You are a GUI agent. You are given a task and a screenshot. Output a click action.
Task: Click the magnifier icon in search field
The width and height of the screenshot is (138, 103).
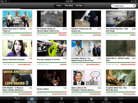pyautogui.click(x=113, y=6)
